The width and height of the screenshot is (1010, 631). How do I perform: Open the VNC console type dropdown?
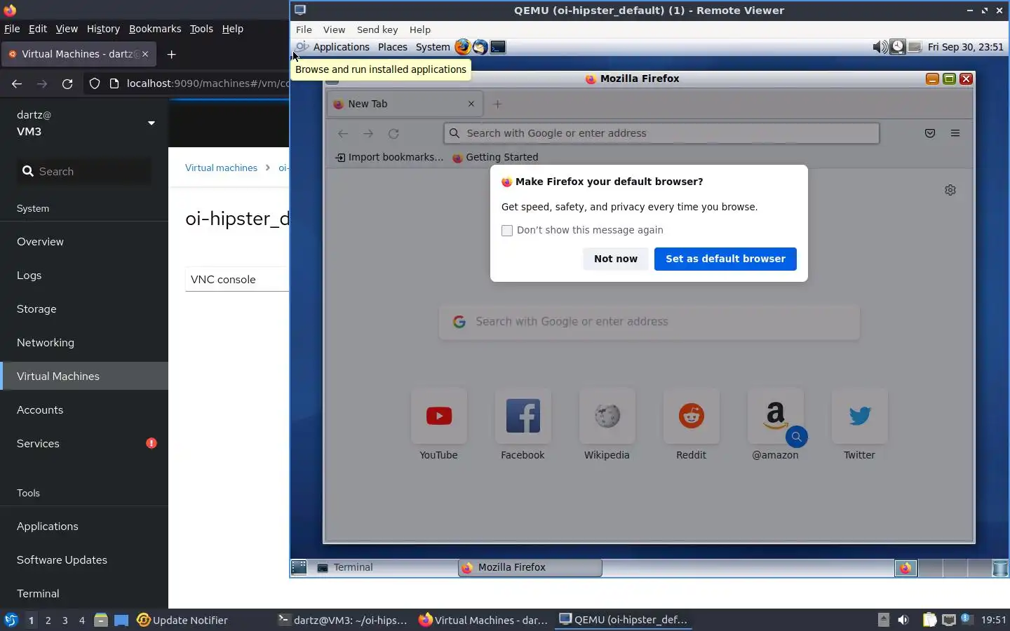point(237,279)
